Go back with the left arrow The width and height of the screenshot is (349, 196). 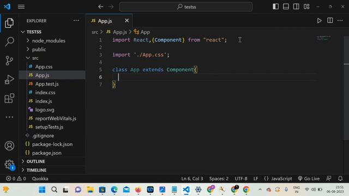pyautogui.click(x=100, y=7)
